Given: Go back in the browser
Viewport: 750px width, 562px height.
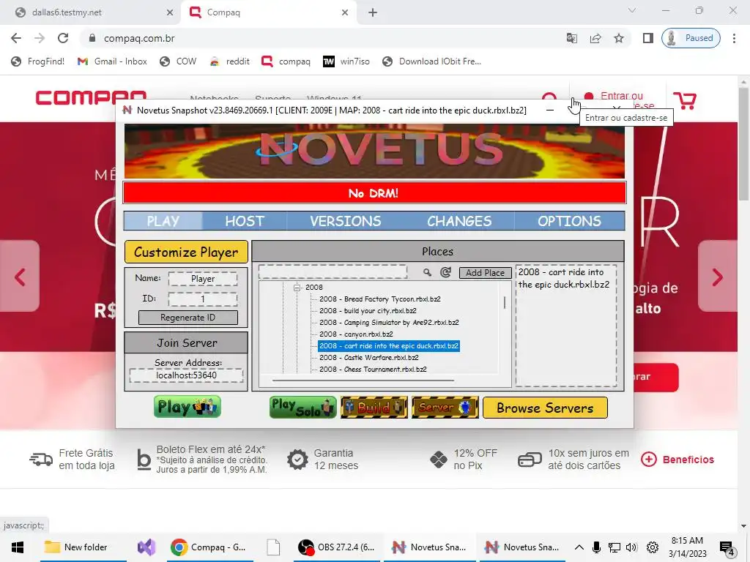Looking at the screenshot, I should click(16, 38).
